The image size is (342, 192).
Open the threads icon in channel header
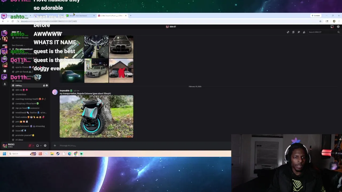point(288,32)
